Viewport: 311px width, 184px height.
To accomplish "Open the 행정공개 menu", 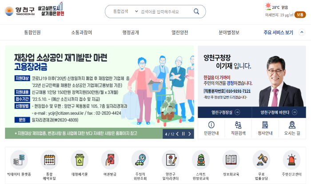I will click(x=131, y=32).
